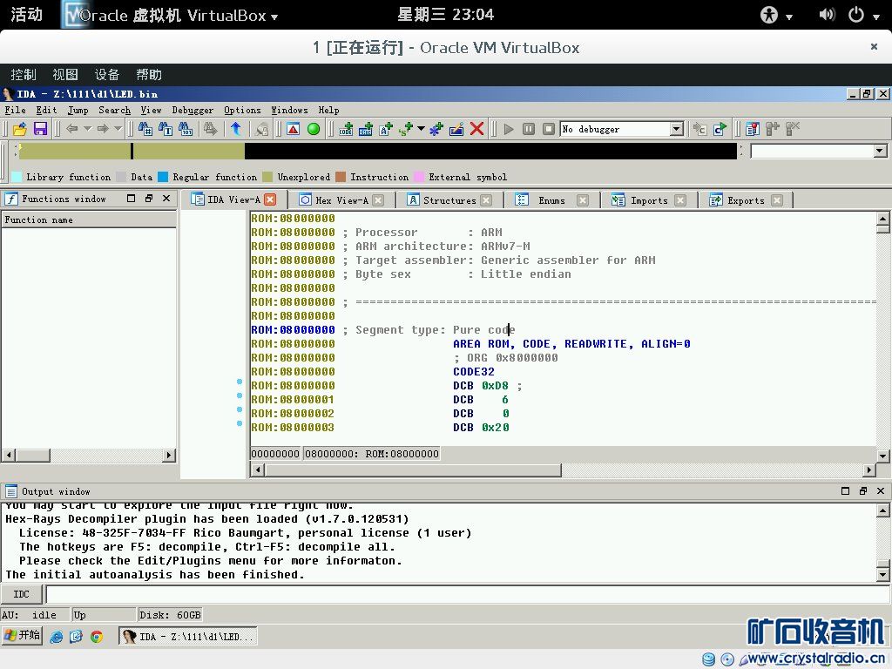Image resolution: width=892 pixels, height=669 pixels.
Task: Click the Internet Explorer taskbar icon
Action: point(57,637)
